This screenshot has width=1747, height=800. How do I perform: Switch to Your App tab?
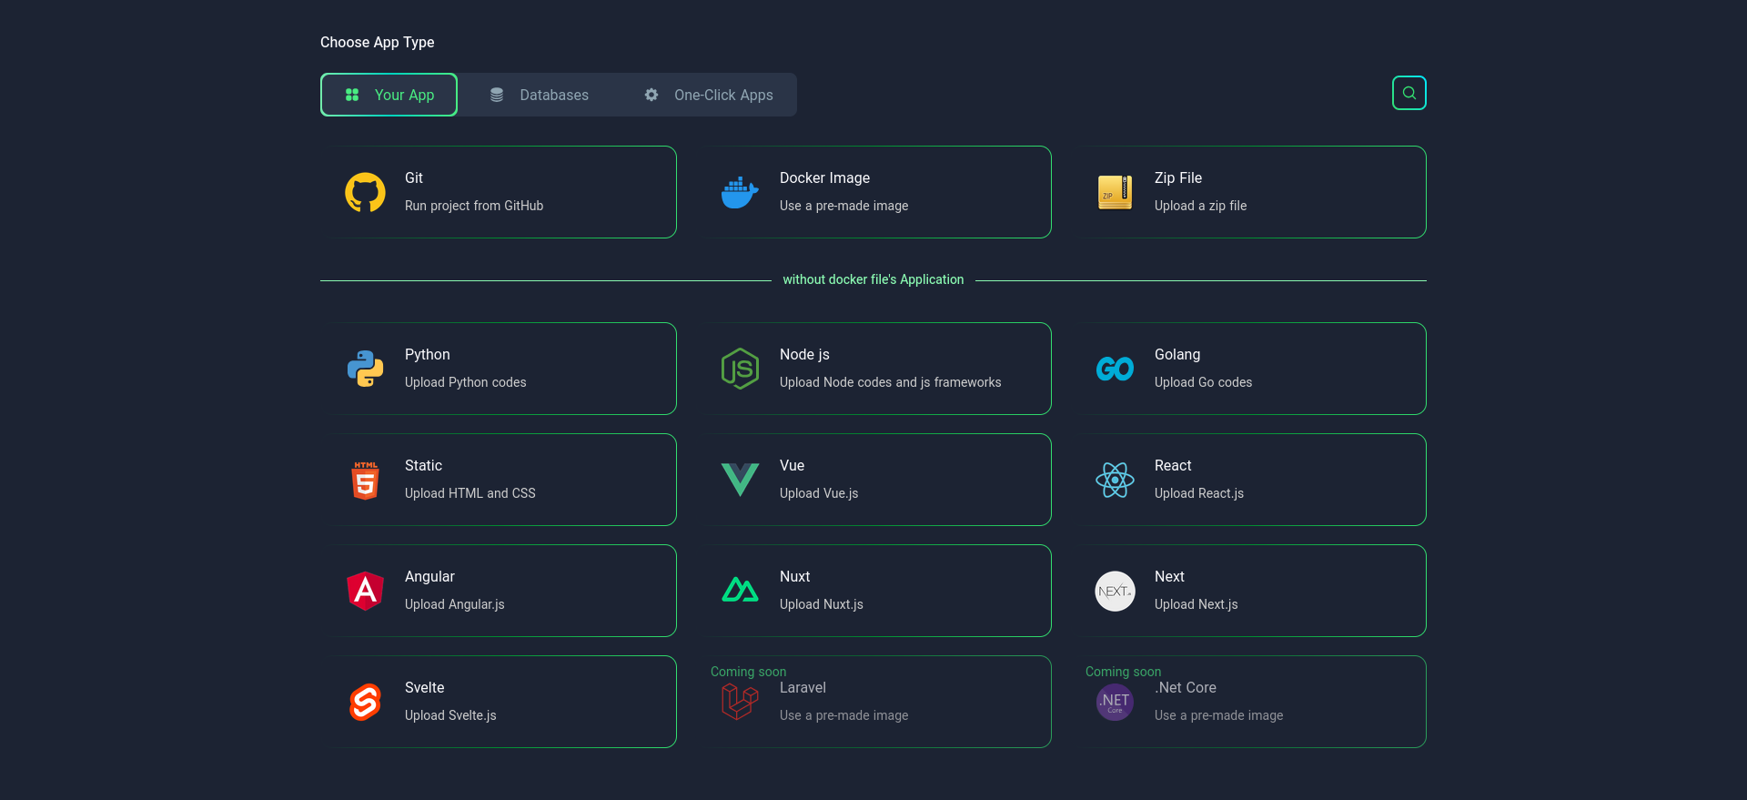click(x=389, y=95)
